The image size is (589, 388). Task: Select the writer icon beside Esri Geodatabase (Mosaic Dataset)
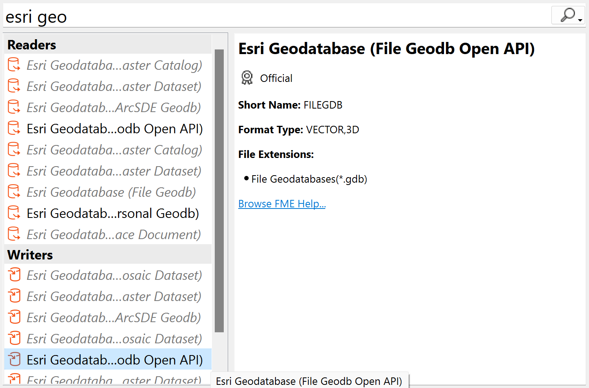point(14,275)
